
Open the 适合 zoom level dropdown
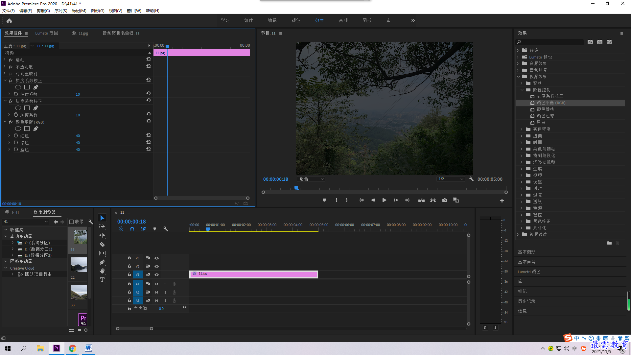coord(311,179)
